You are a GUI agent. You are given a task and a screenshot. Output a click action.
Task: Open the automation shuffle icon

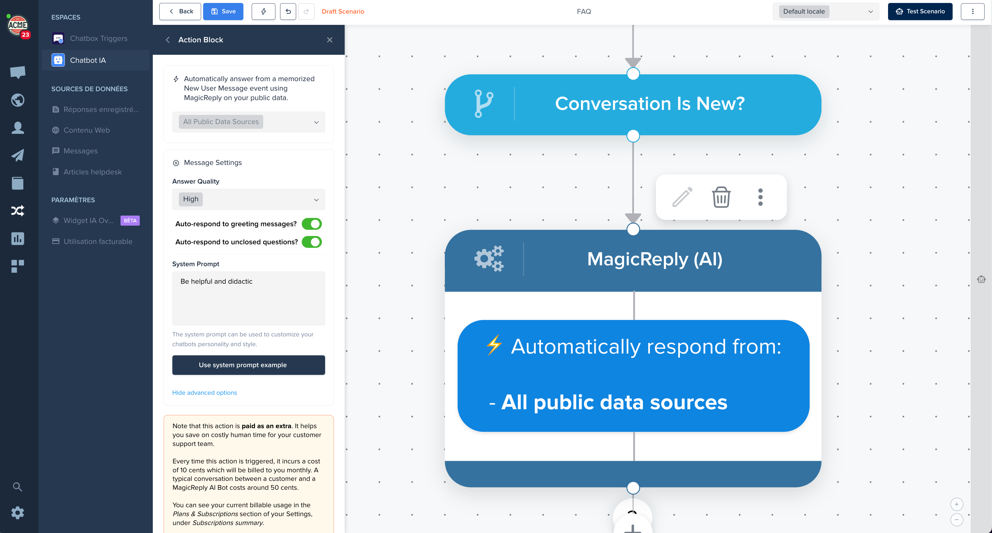[18, 211]
